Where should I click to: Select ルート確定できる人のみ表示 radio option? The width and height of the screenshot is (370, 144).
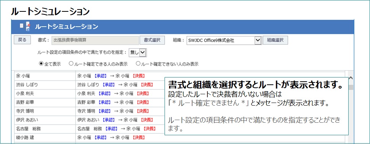click(x=71, y=64)
